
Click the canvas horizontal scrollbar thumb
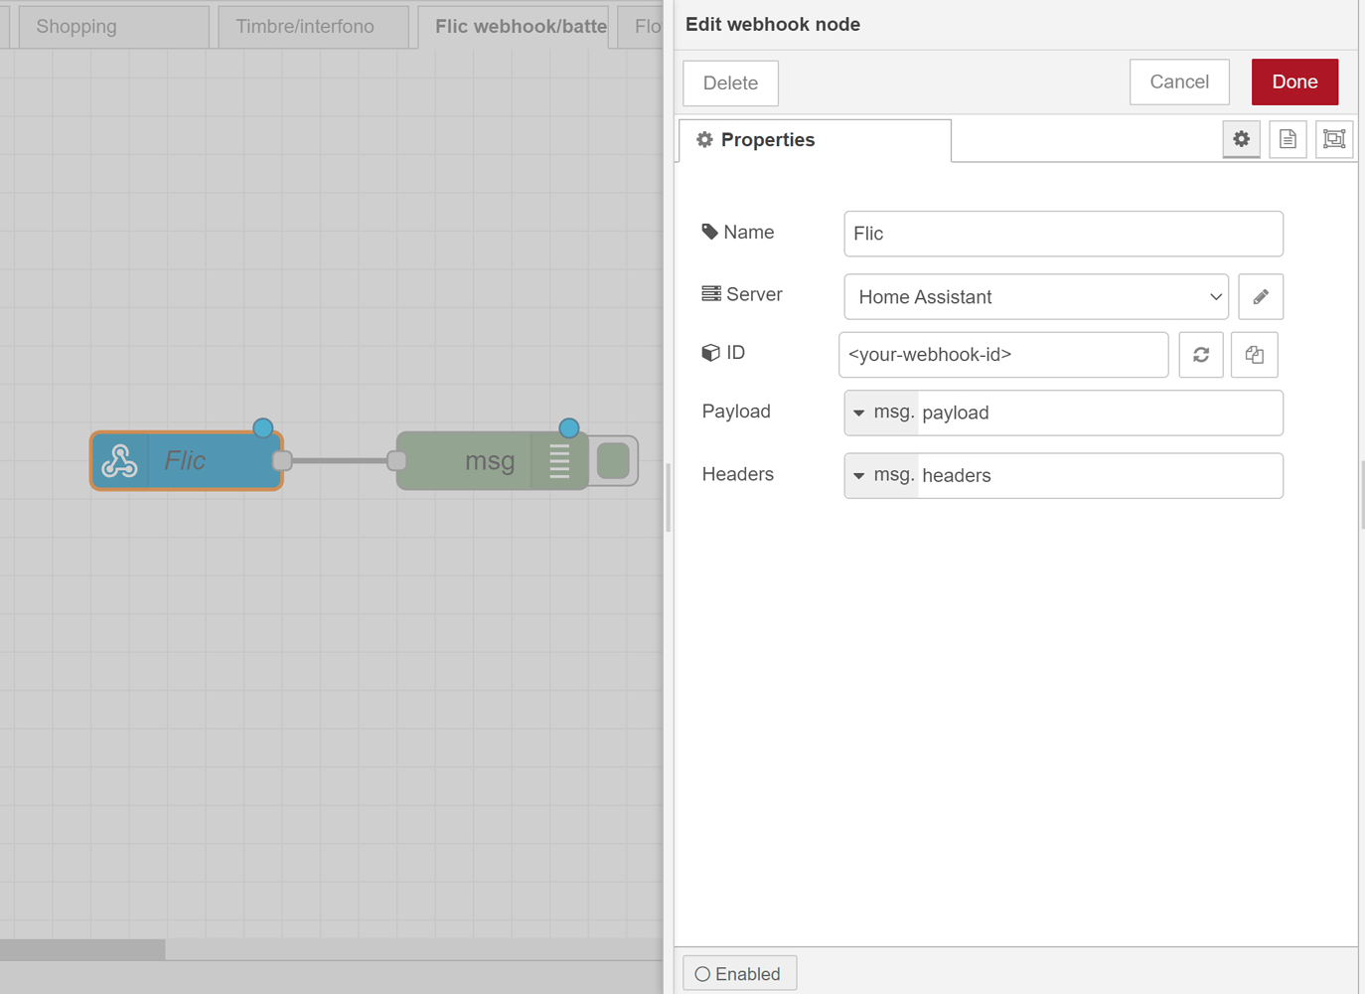coord(82,949)
